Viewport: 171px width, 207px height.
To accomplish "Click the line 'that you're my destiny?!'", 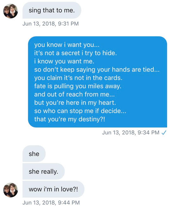I will [x=70, y=119].
